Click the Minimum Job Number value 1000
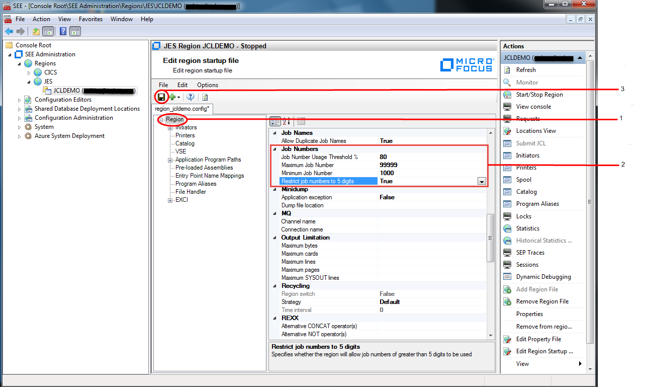 387,173
